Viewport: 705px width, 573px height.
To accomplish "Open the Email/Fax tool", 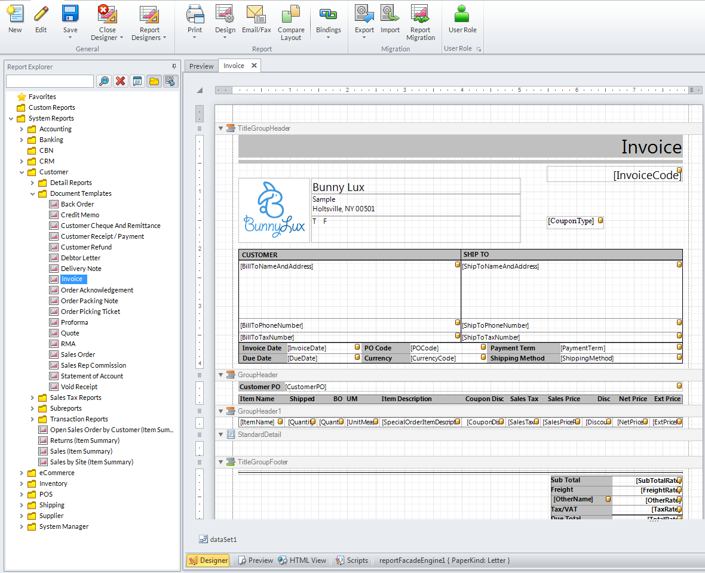I will tap(256, 14).
